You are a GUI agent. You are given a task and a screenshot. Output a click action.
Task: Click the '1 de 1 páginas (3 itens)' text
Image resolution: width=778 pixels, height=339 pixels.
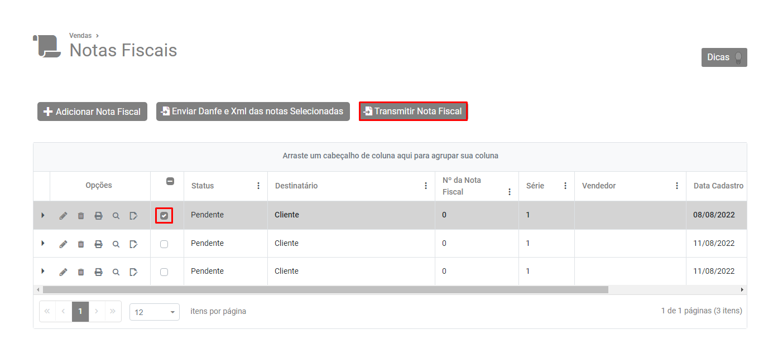pos(702,311)
